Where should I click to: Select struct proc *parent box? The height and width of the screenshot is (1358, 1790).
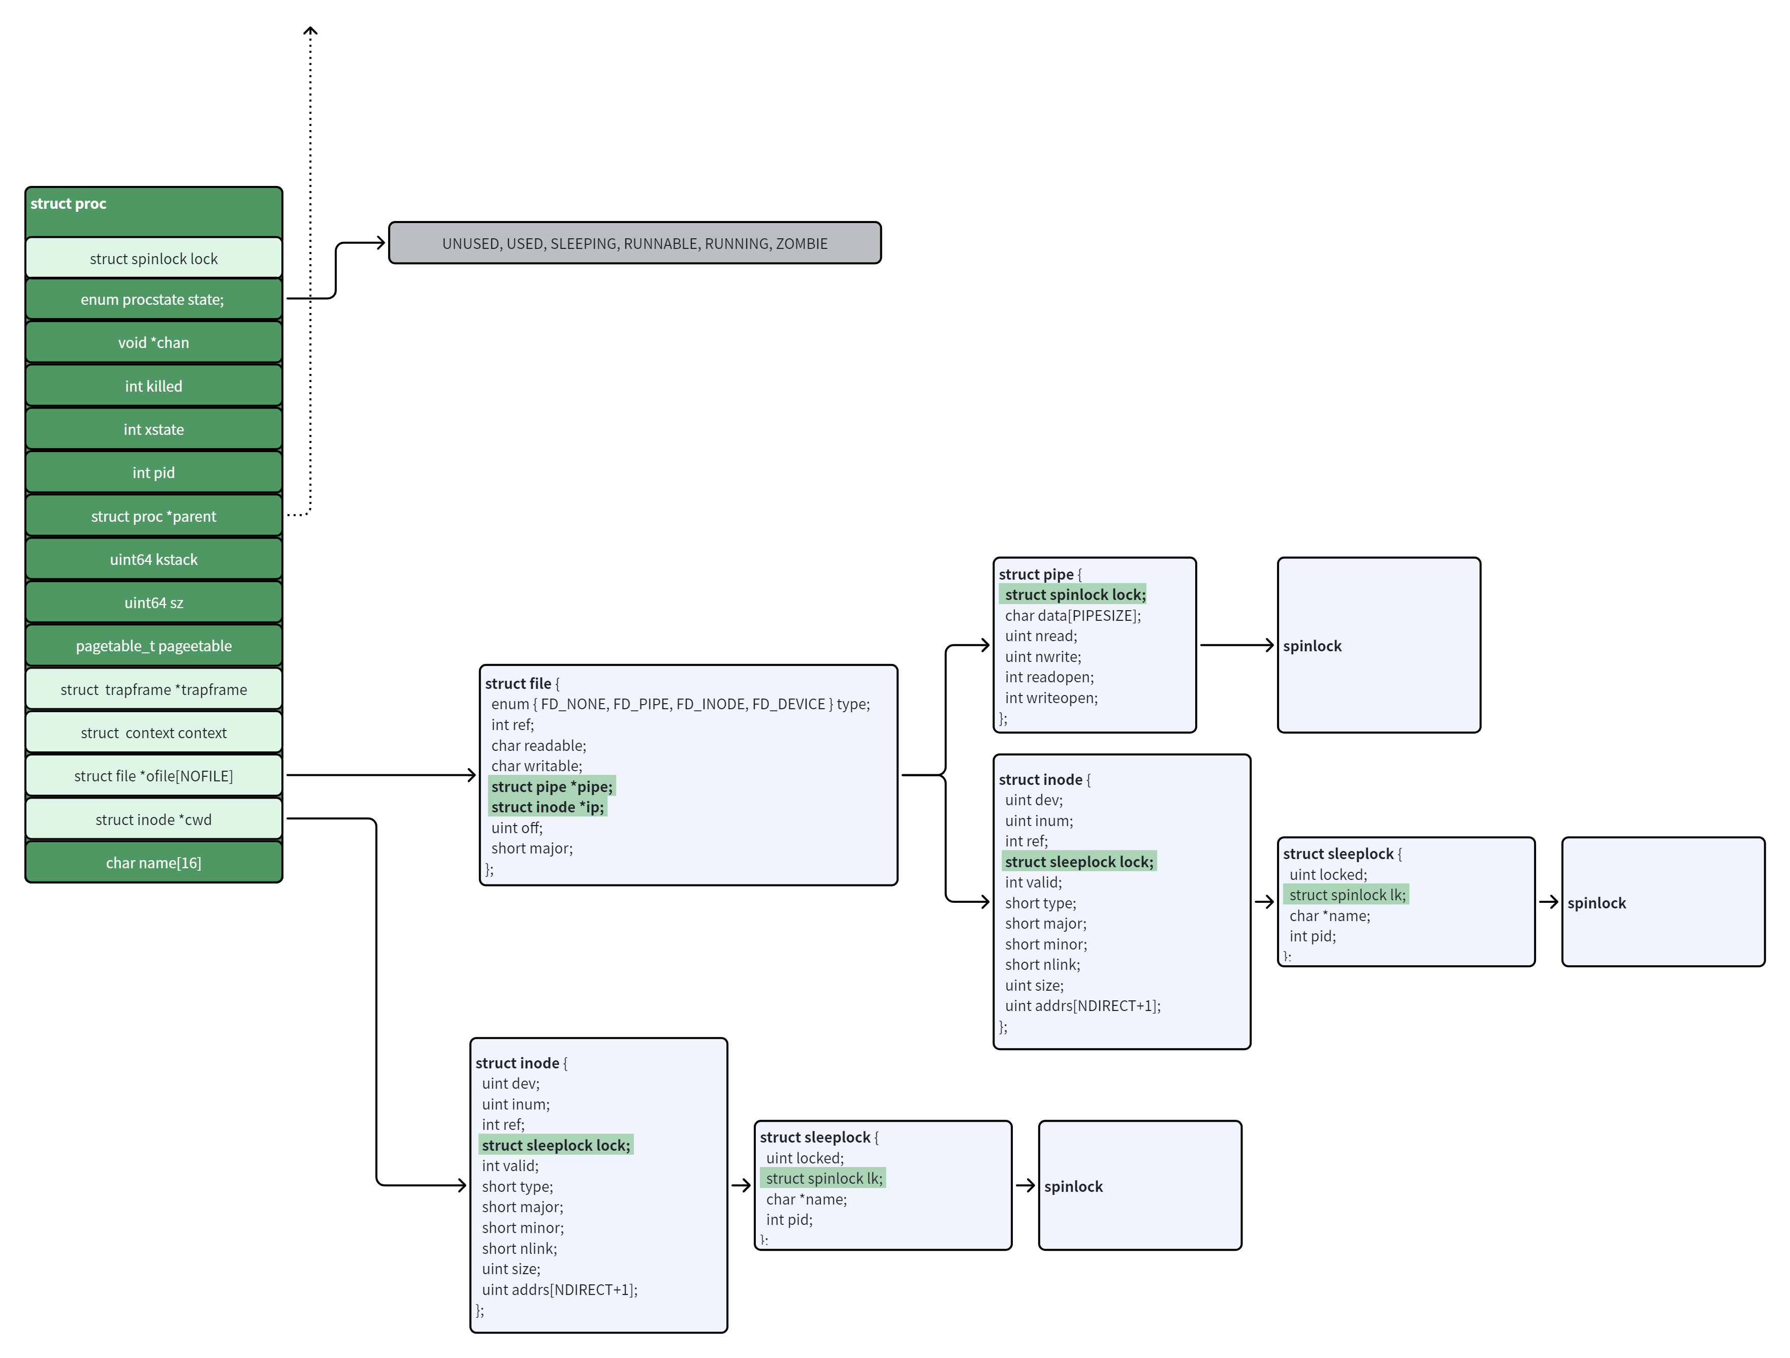[x=154, y=516]
